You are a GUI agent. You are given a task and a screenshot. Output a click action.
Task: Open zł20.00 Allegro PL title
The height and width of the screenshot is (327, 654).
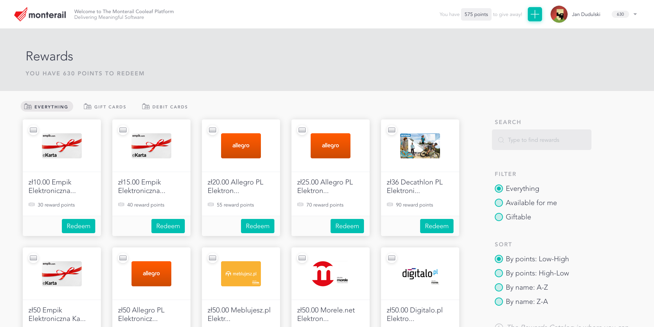tap(236, 186)
